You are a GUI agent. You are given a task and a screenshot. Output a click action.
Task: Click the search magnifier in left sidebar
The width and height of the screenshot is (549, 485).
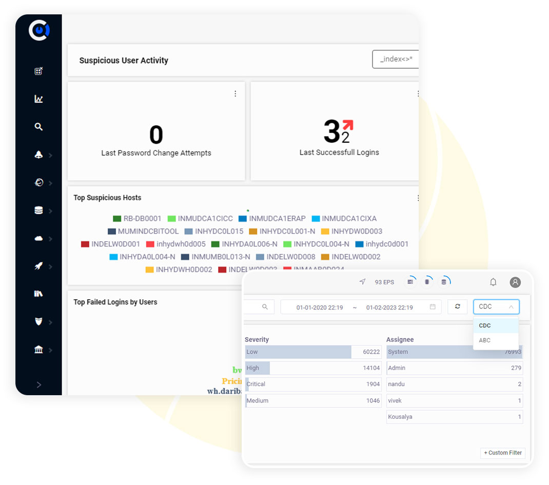[x=38, y=127]
